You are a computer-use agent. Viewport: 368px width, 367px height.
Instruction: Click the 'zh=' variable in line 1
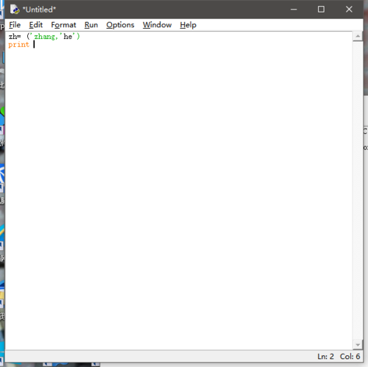(15, 37)
